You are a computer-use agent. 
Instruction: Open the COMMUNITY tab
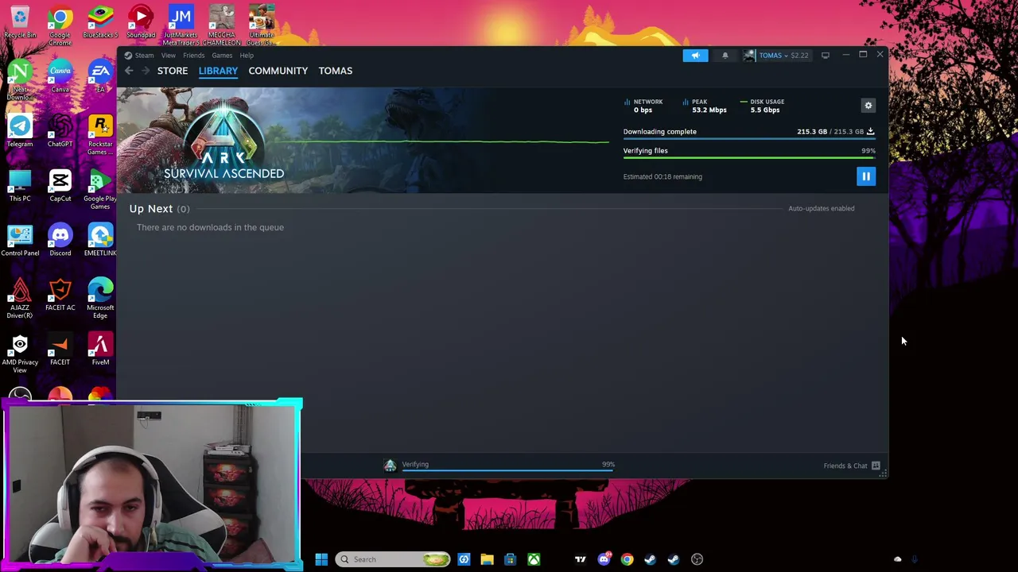click(x=278, y=71)
